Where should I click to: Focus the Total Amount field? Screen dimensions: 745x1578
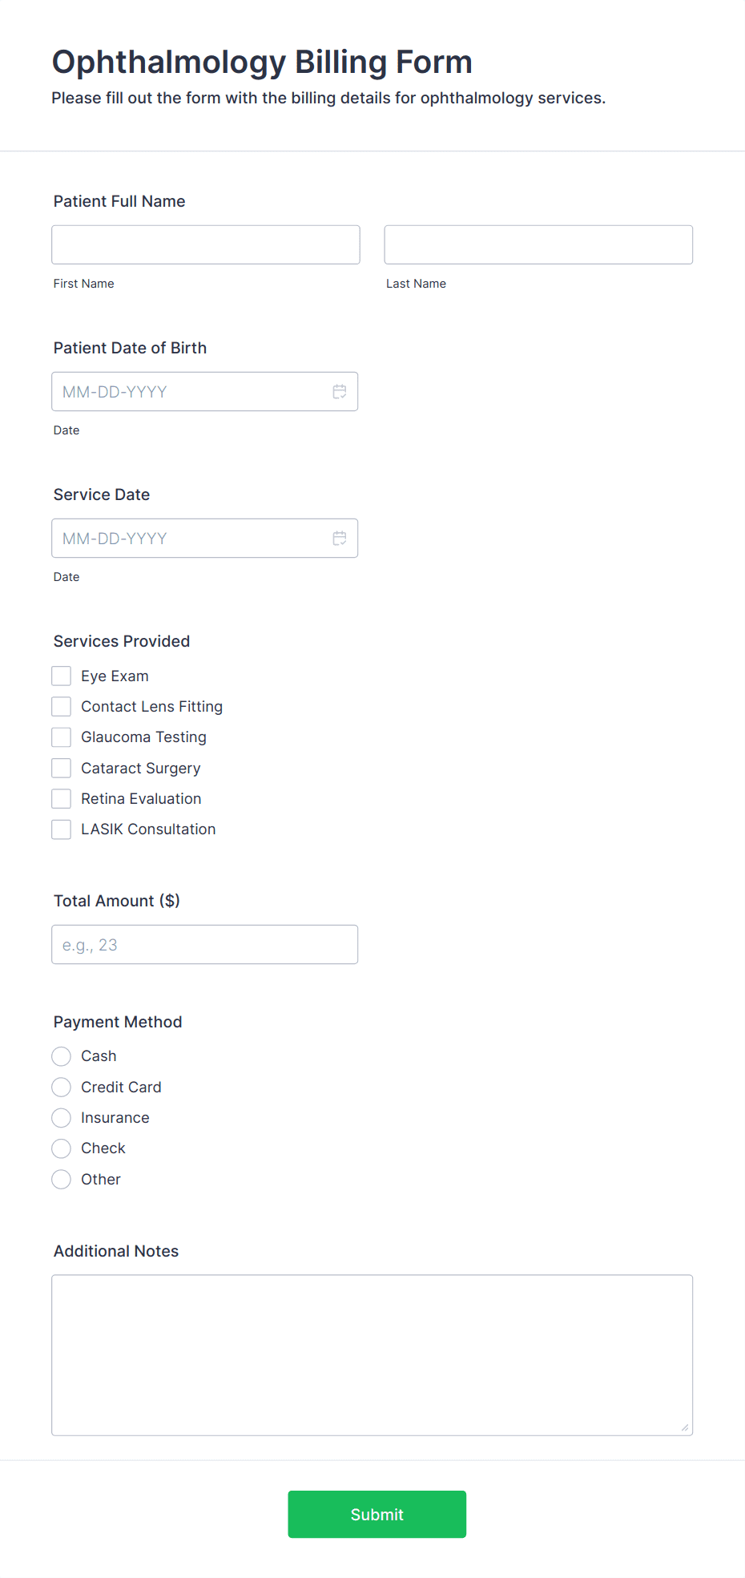pyautogui.click(x=205, y=945)
